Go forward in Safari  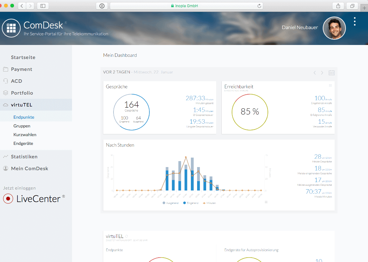[x=30, y=6]
